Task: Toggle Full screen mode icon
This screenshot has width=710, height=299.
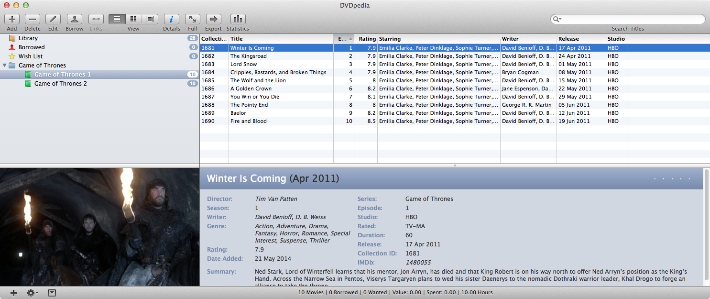Action: 193,19
